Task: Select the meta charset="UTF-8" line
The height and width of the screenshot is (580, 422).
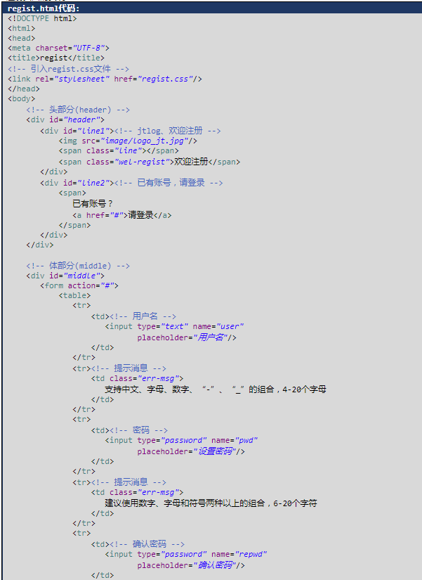Action: (x=58, y=48)
